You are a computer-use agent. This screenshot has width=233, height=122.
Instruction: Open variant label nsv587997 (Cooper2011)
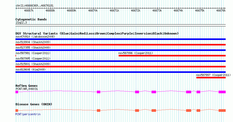point(213,75)
